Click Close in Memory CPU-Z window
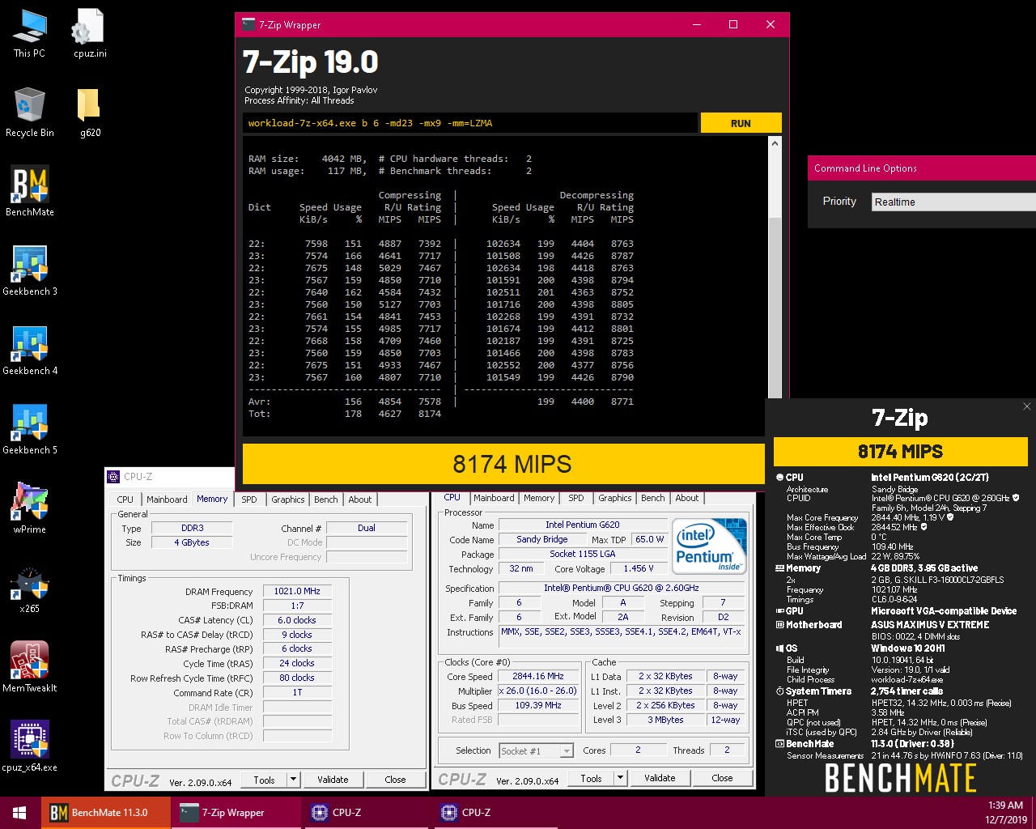 point(395,780)
